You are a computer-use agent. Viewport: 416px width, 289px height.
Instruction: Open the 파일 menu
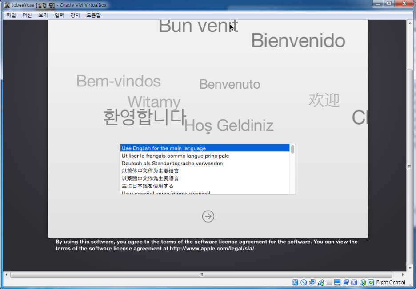[11, 16]
